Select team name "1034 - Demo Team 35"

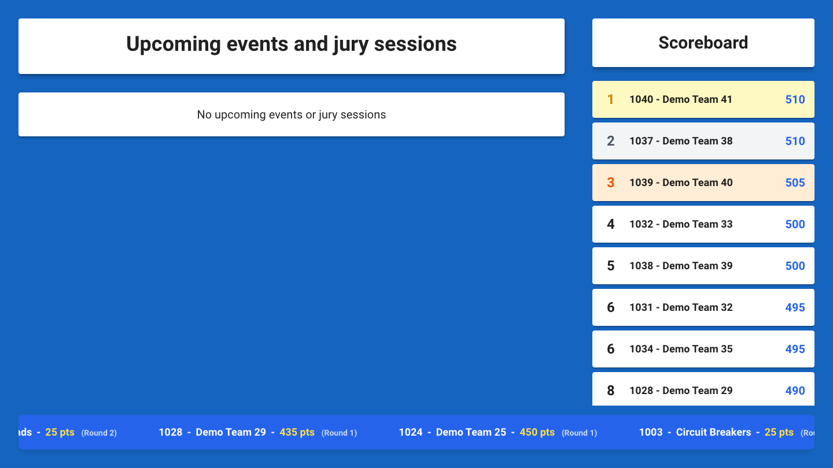[x=681, y=349]
